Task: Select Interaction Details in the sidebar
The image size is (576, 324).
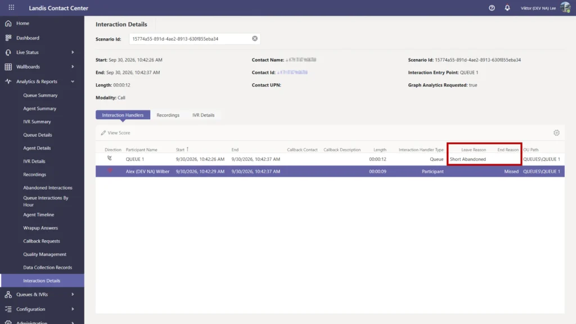Action: click(42, 281)
